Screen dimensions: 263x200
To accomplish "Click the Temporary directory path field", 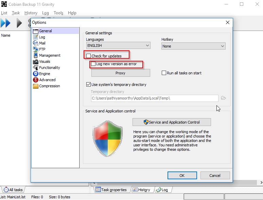I will coord(154,98).
